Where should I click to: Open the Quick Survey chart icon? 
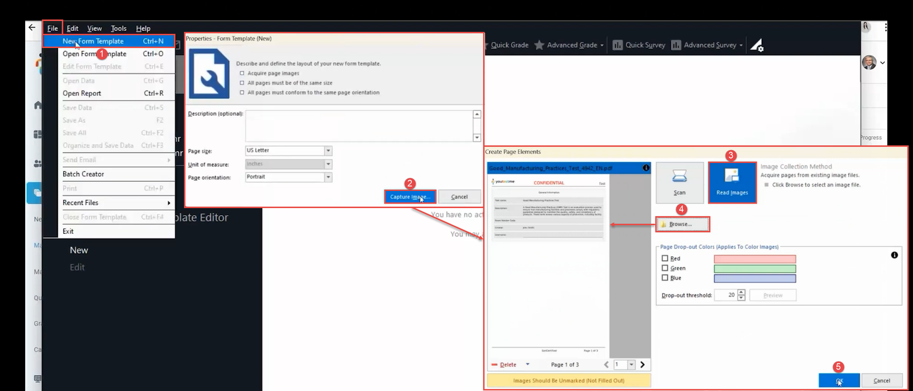617,45
